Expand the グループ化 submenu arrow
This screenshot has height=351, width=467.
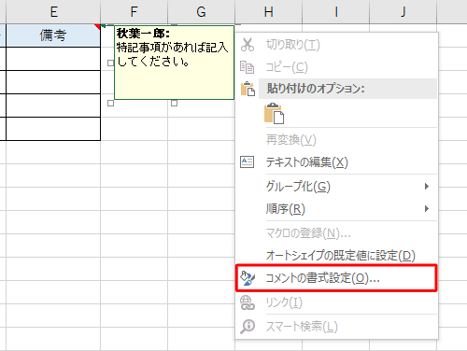coord(427,186)
